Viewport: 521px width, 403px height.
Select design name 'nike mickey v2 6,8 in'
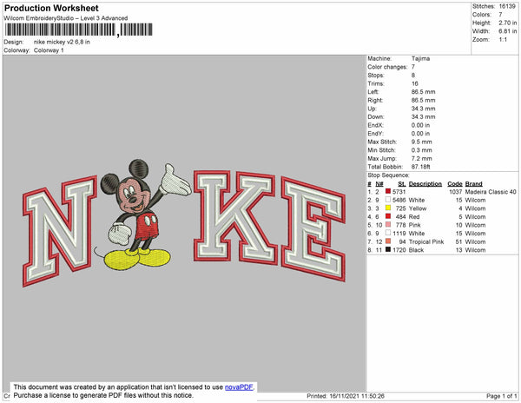pos(62,43)
